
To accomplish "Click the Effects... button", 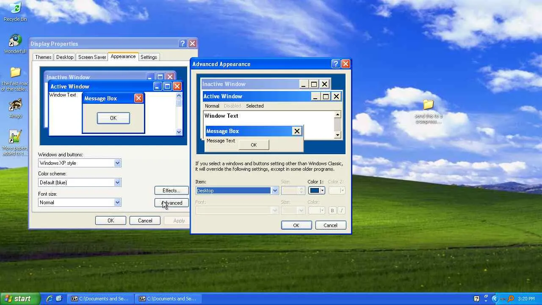I will click(x=171, y=191).
